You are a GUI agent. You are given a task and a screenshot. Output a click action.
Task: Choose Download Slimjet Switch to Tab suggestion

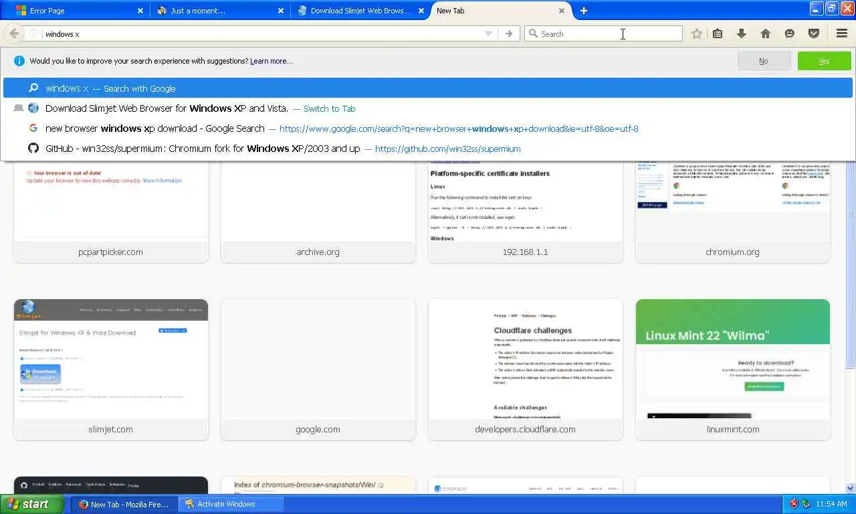click(x=428, y=108)
